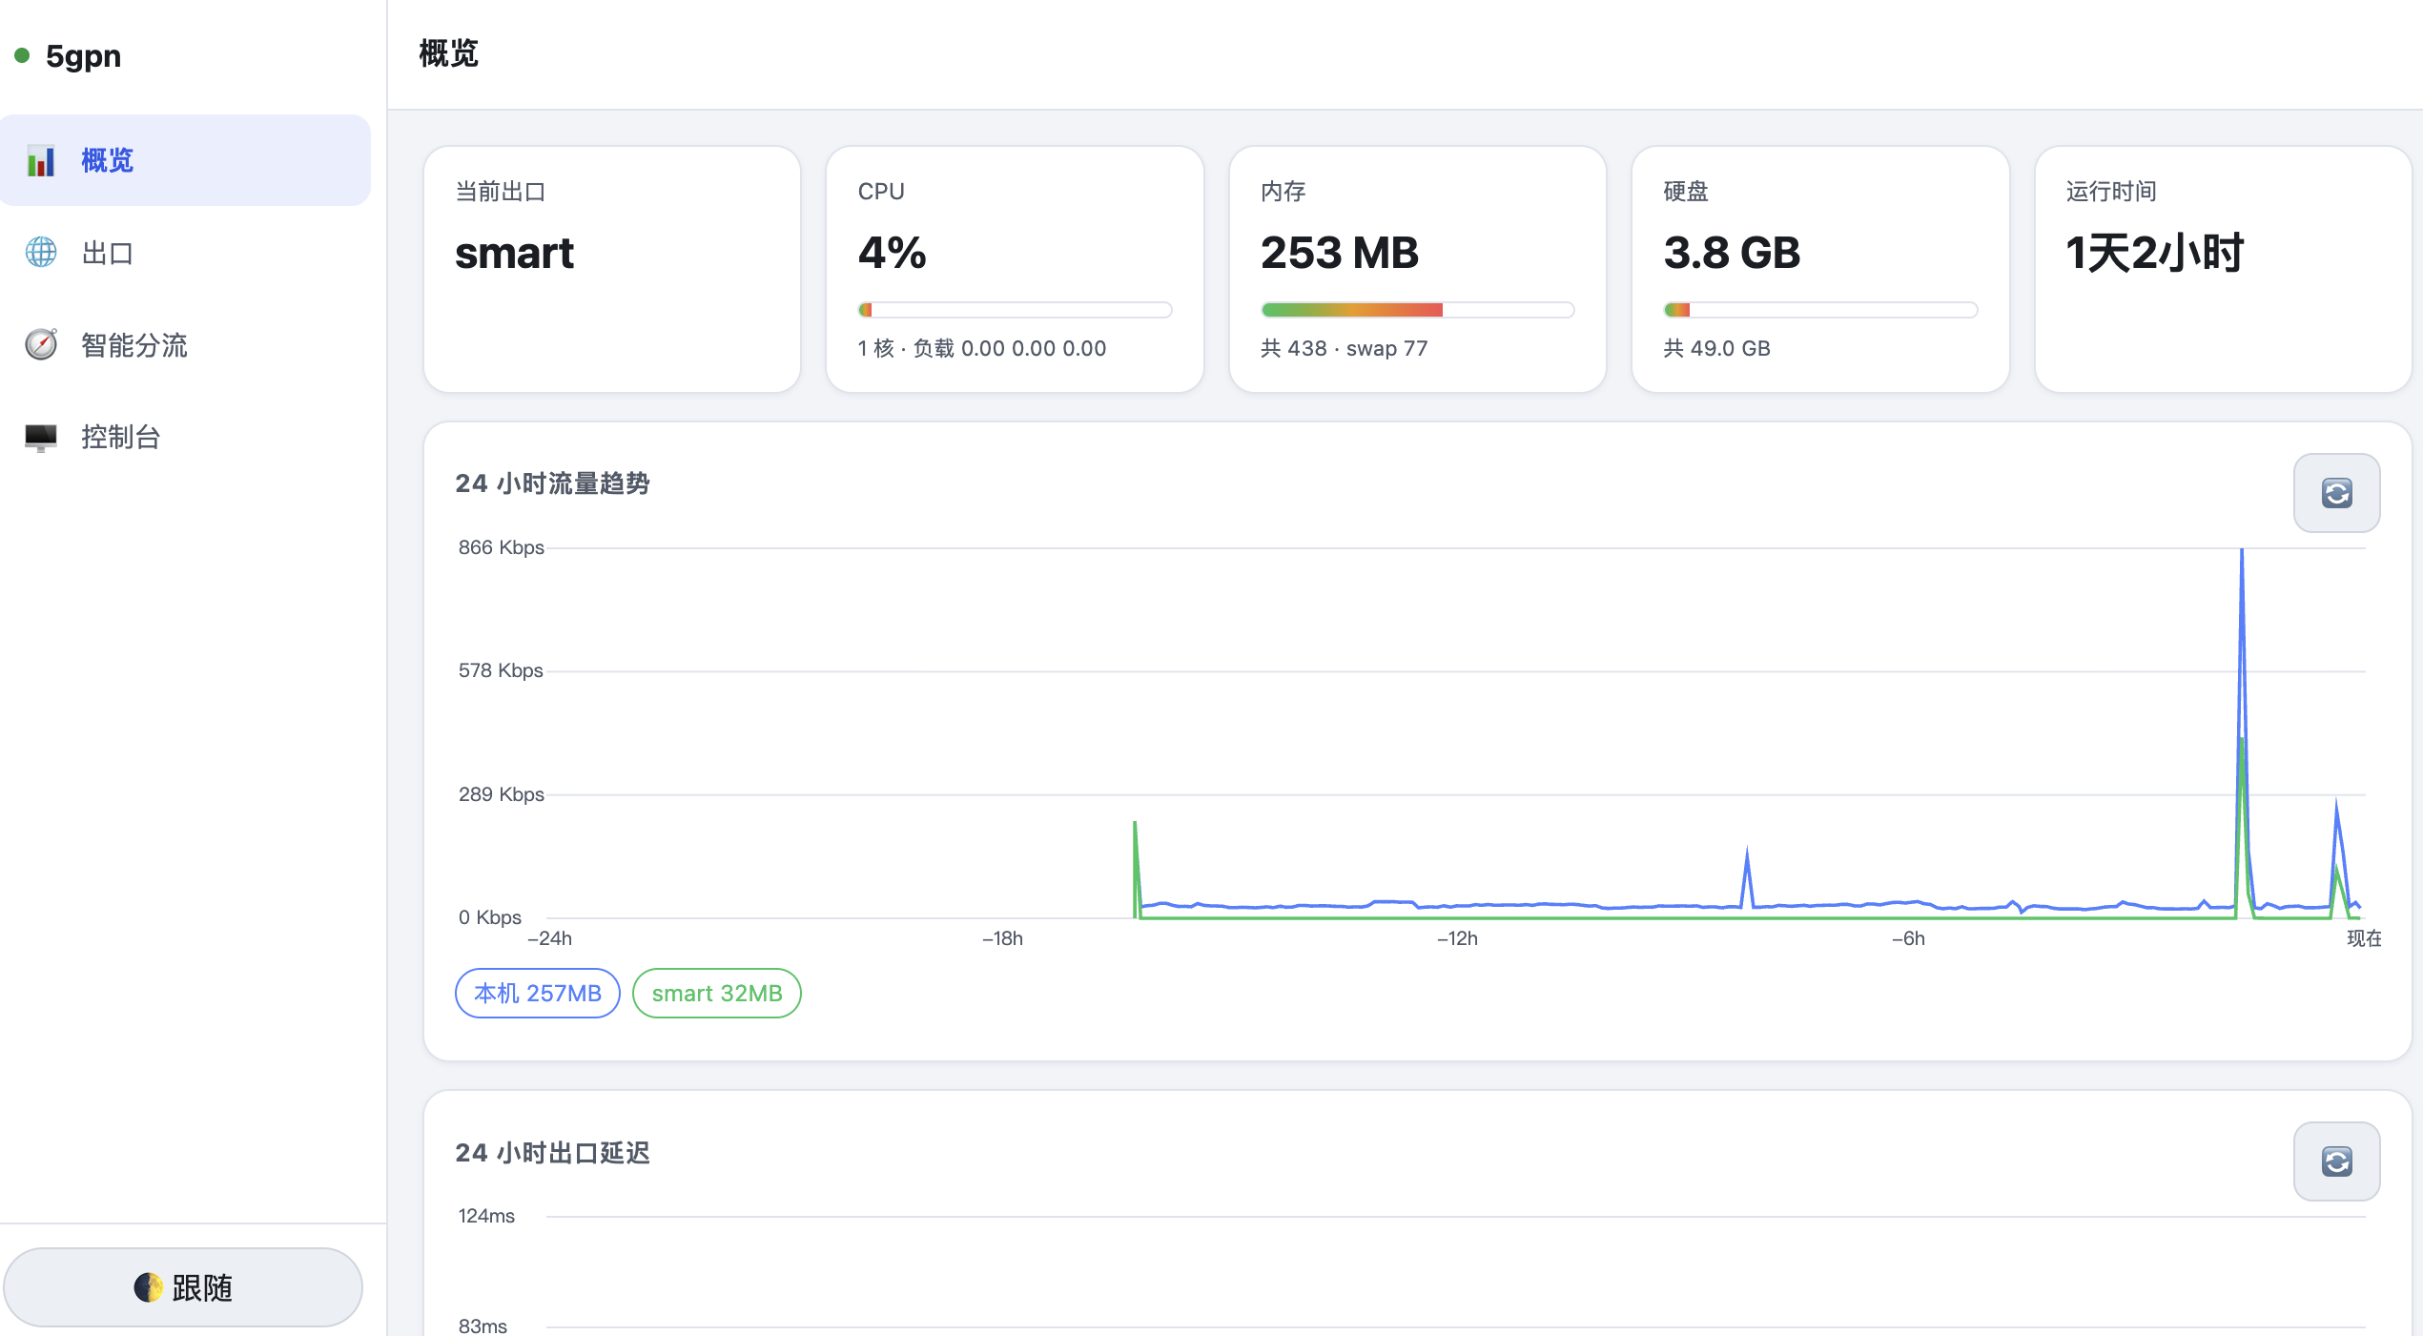Click the 共 438 · swap 77 text

point(1345,348)
